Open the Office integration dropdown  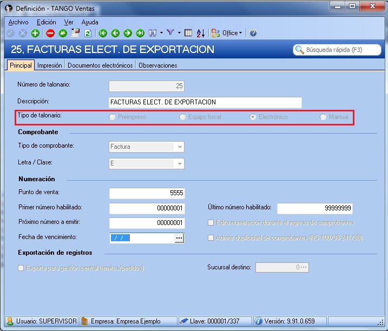(x=227, y=33)
